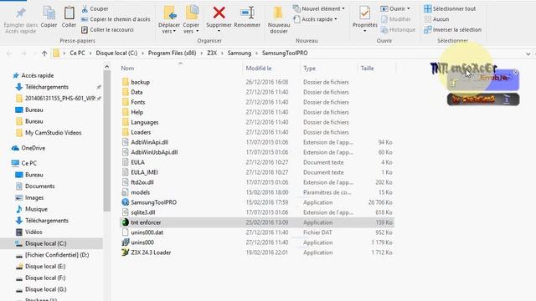Click the Enable switch in TNT enforcer

(495, 78)
